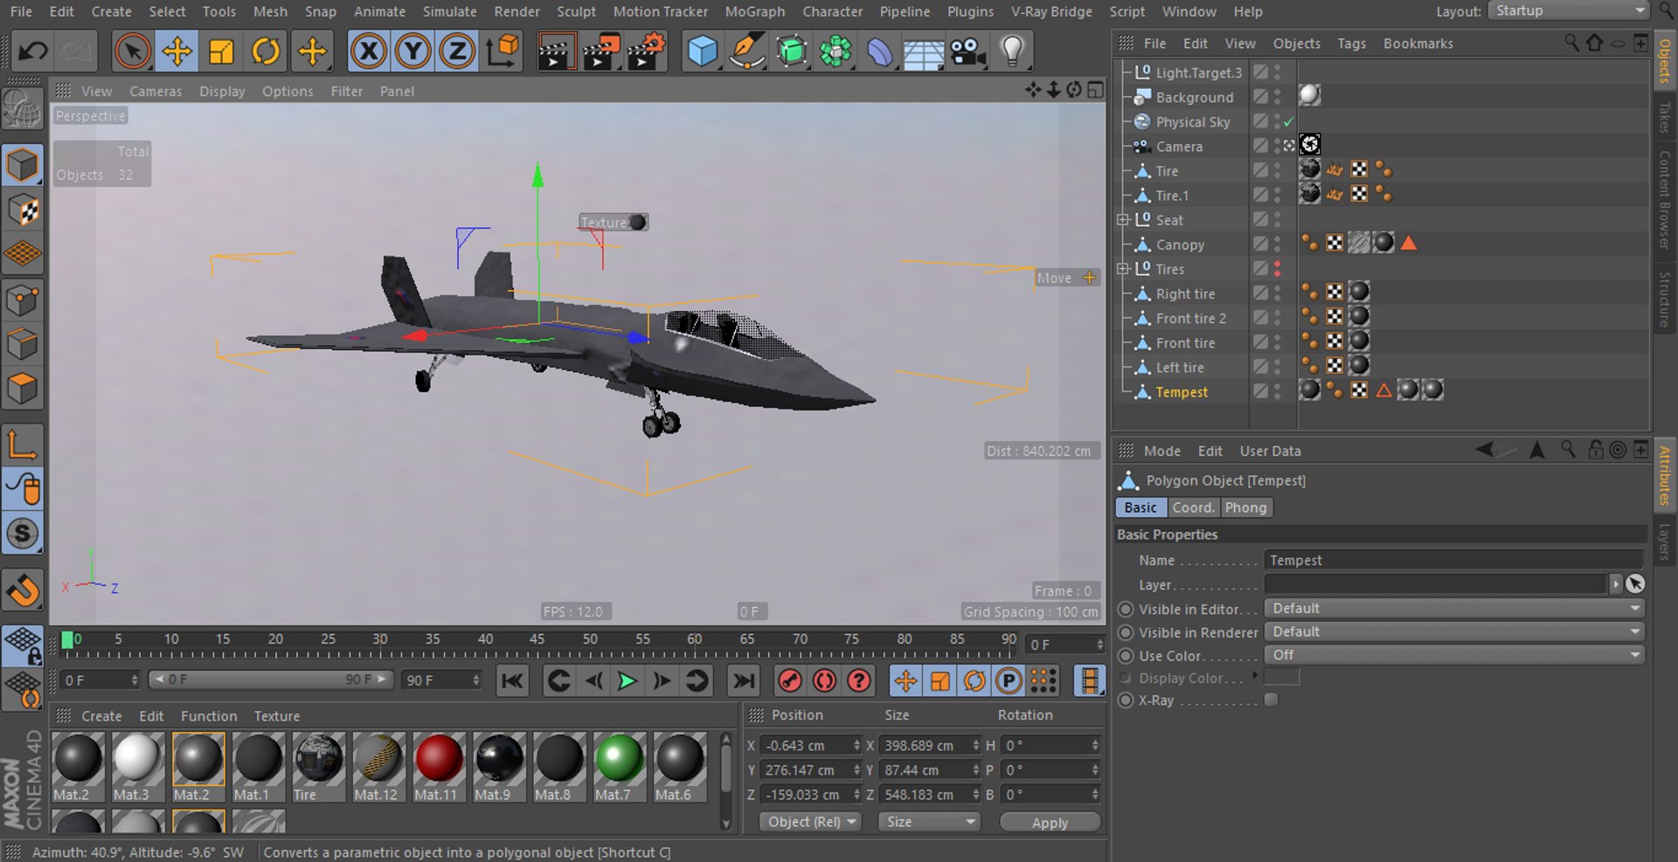The height and width of the screenshot is (862, 1678).
Task: Open the Object (Rel) coordinate dropdown
Action: pyautogui.click(x=810, y=822)
